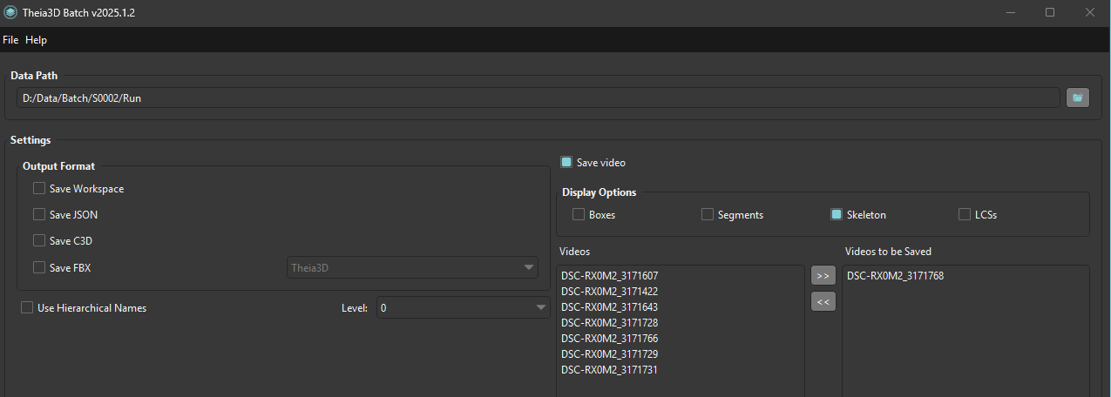Open the Theia3D FBX format dropdown

[413, 267]
